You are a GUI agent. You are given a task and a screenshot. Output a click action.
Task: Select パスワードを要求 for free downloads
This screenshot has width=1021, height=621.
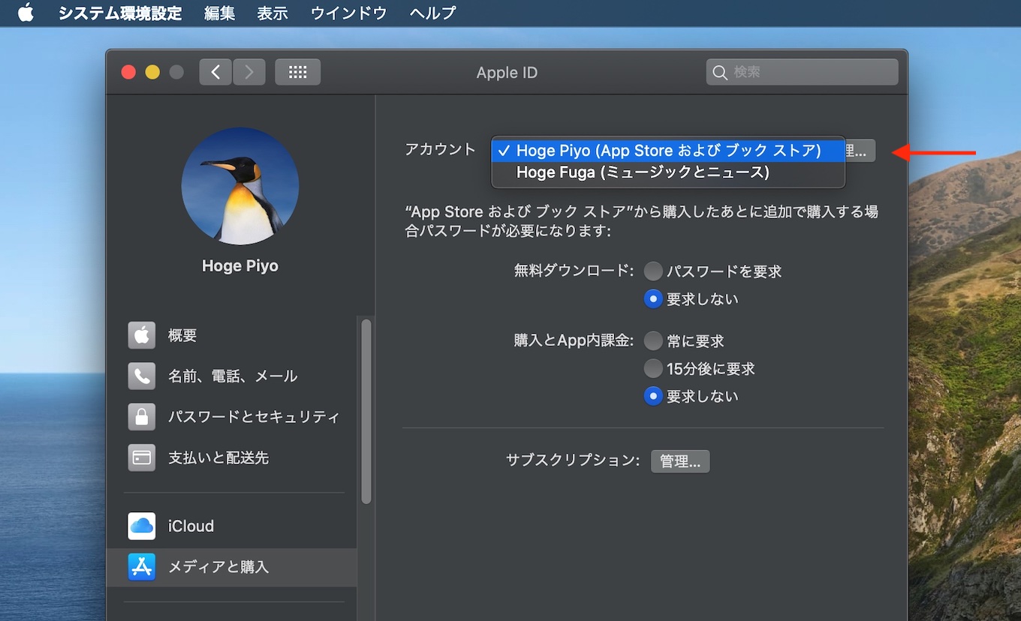coord(653,271)
